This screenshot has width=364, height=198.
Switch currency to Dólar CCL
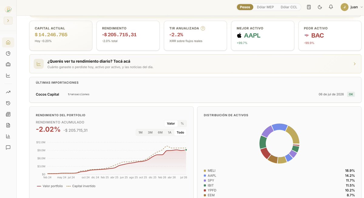click(x=289, y=7)
